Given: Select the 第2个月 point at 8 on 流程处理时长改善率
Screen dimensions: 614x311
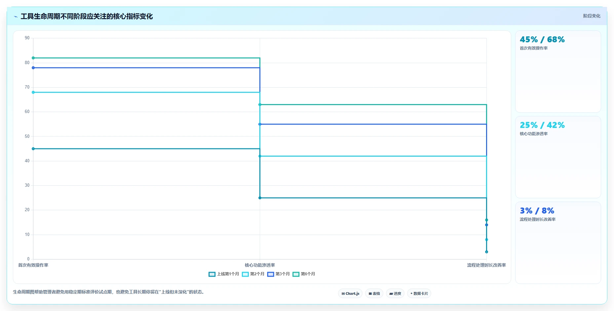Looking at the screenshot, I should click(x=486, y=240).
